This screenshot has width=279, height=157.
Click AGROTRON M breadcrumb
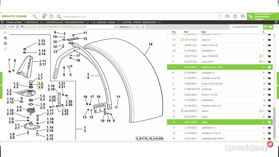pyautogui.click(x=32, y=22)
